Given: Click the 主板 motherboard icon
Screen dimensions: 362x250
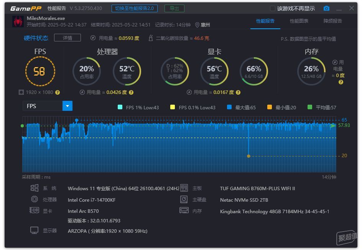Looking at the screenshot, I should [184, 188].
